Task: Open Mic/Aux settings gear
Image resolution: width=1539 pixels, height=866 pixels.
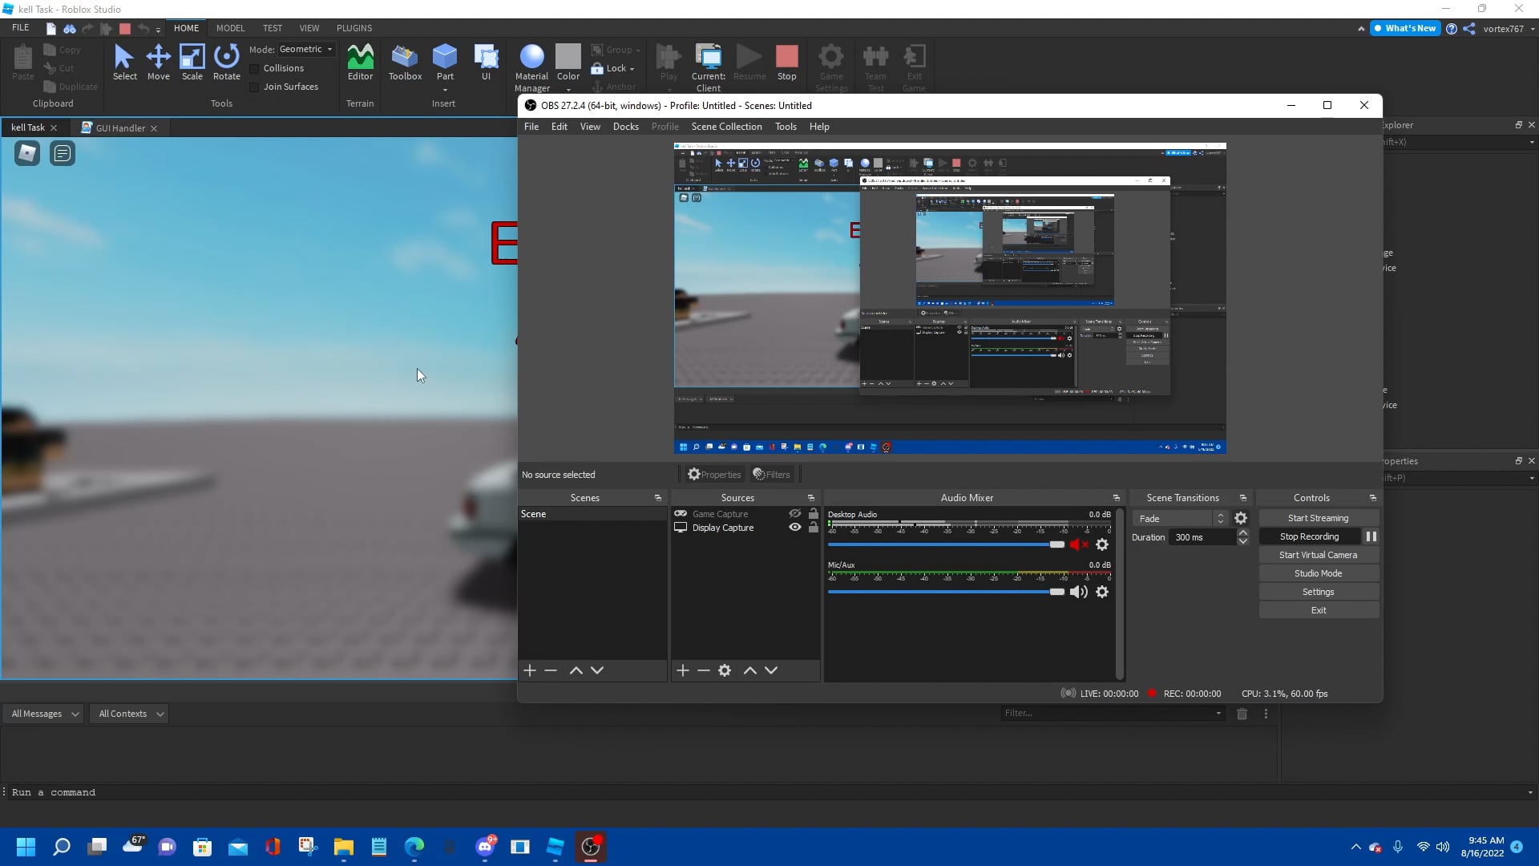Action: [x=1102, y=592]
